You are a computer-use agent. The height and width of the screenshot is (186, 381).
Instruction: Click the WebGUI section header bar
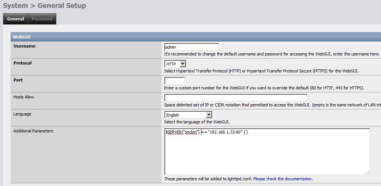(x=189, y=37)
